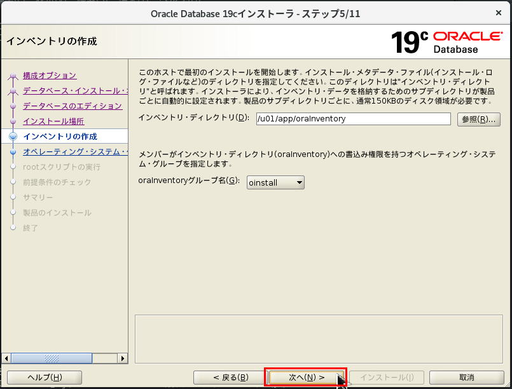Open データベース・インストール step link

coord(76,91)
